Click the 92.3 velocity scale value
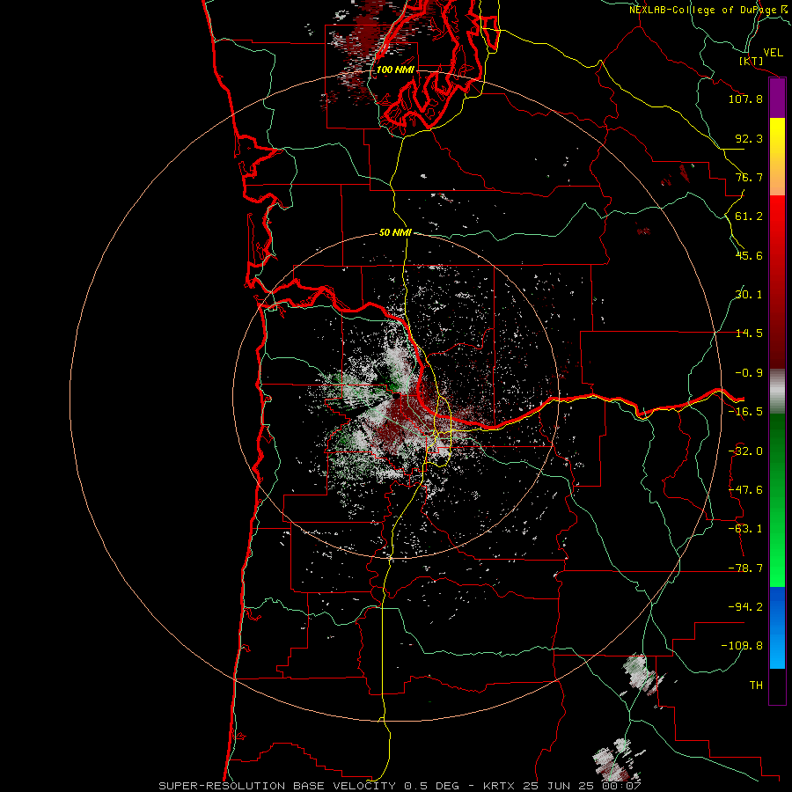This screenshot has width=792, height=792. coord(749,138)
